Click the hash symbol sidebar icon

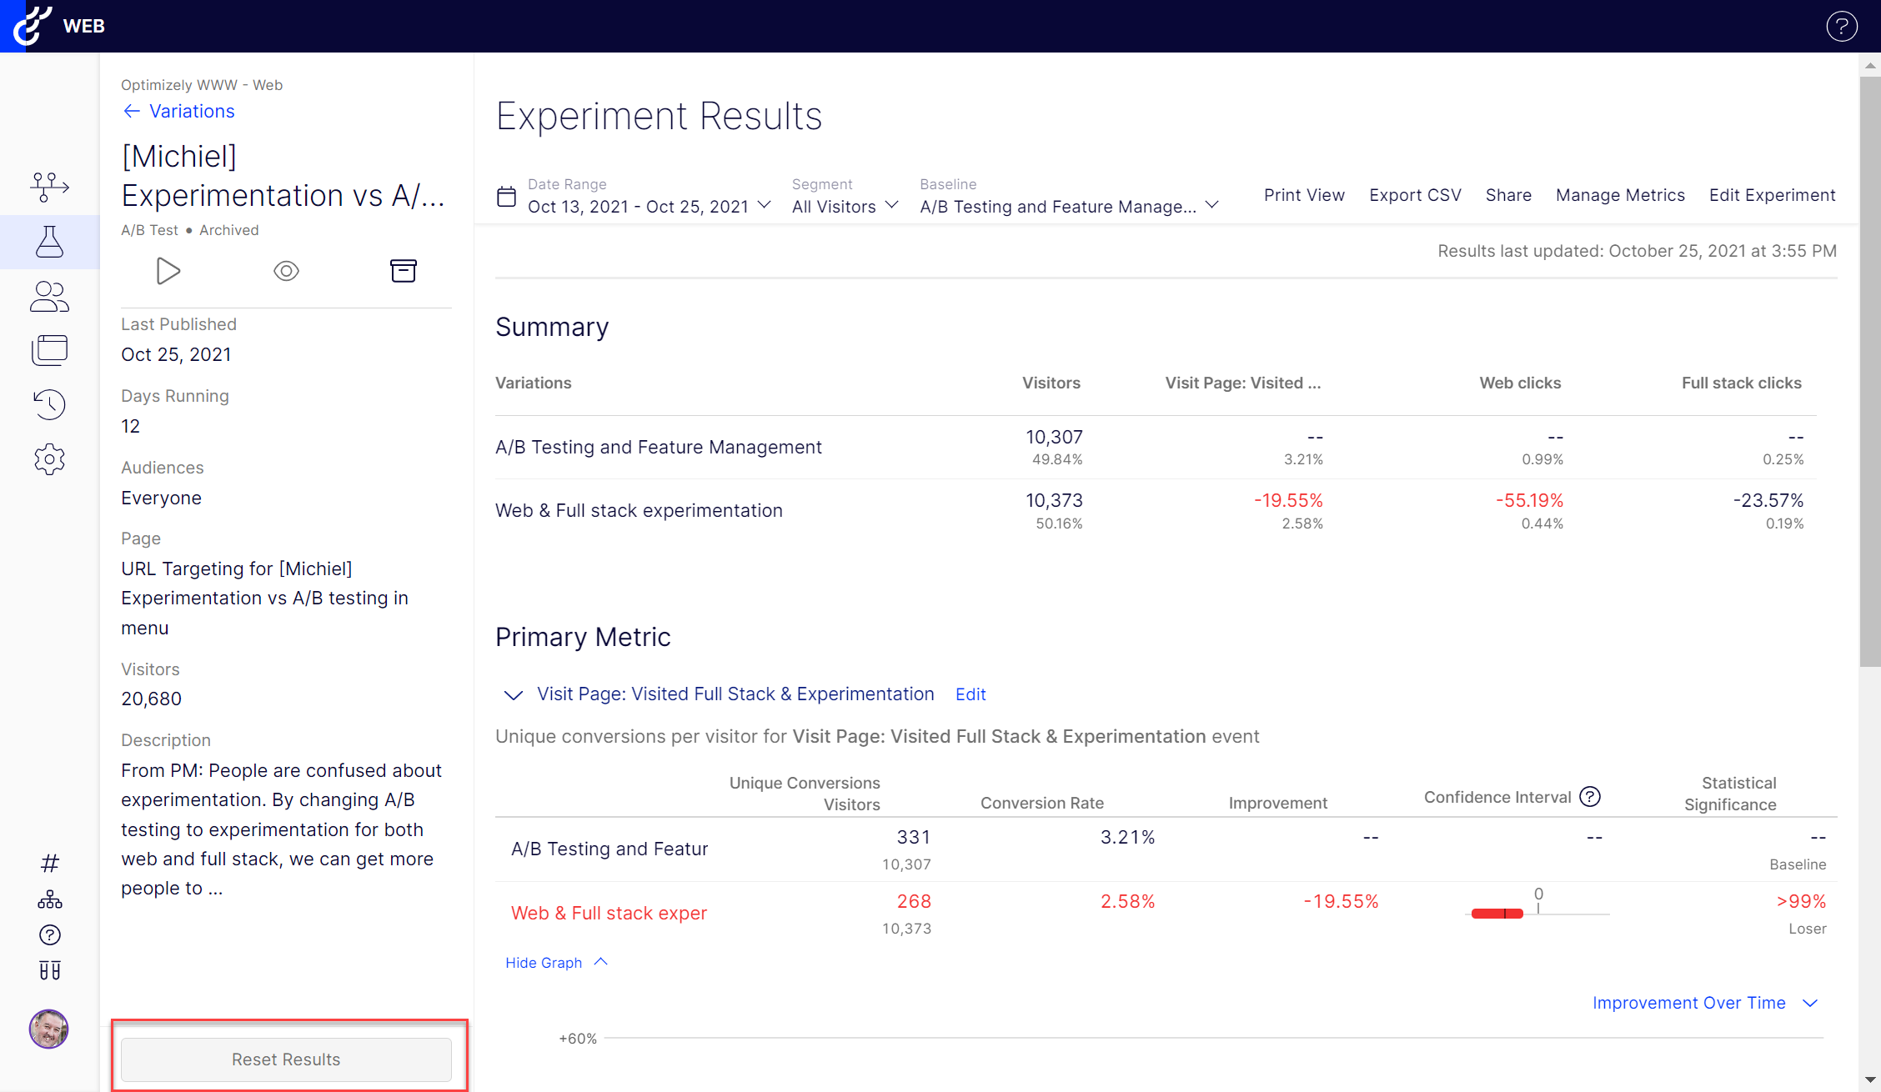point(49,863)
